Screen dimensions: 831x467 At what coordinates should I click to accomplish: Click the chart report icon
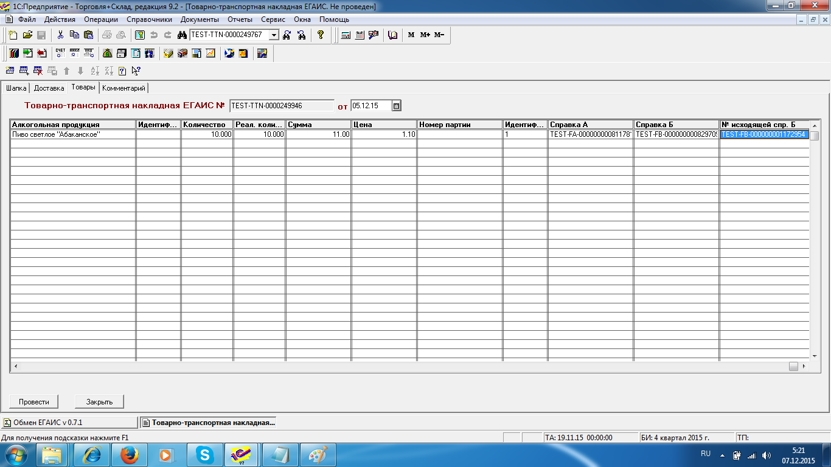pos(210,53)
